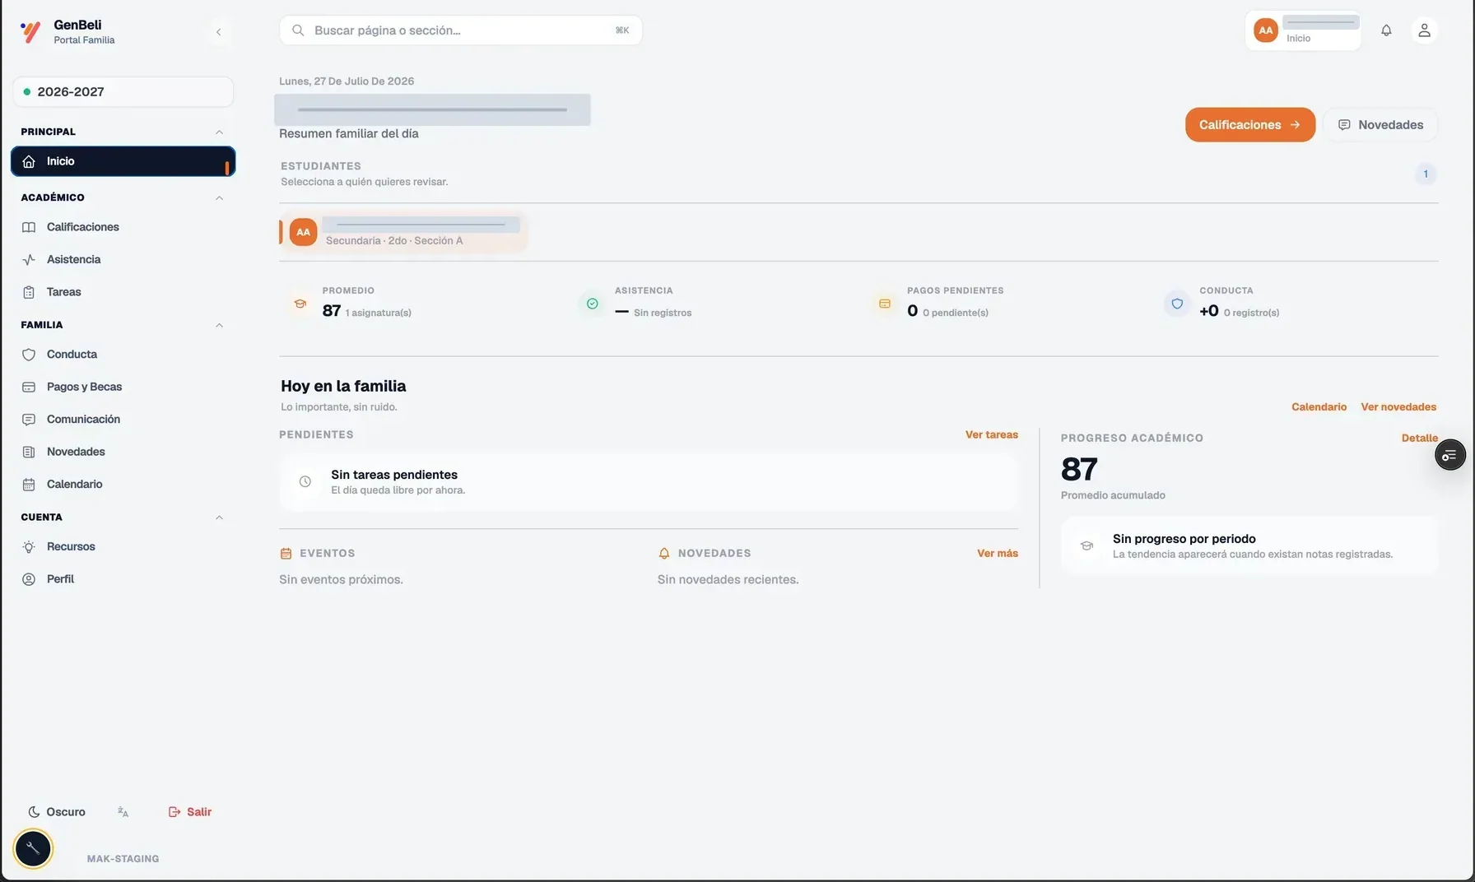Viewport: 1475px width, 882px height.
Task: Collapse the sidebar with the arrow
Action: [x=218, y=32]
